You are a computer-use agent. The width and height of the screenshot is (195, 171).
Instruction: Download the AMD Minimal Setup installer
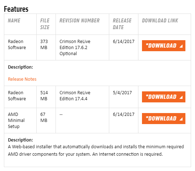(x=164, y=118)
